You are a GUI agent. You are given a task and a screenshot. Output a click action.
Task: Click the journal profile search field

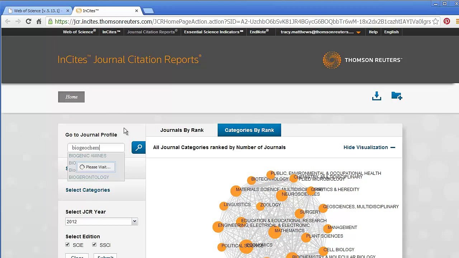(96, 148)
